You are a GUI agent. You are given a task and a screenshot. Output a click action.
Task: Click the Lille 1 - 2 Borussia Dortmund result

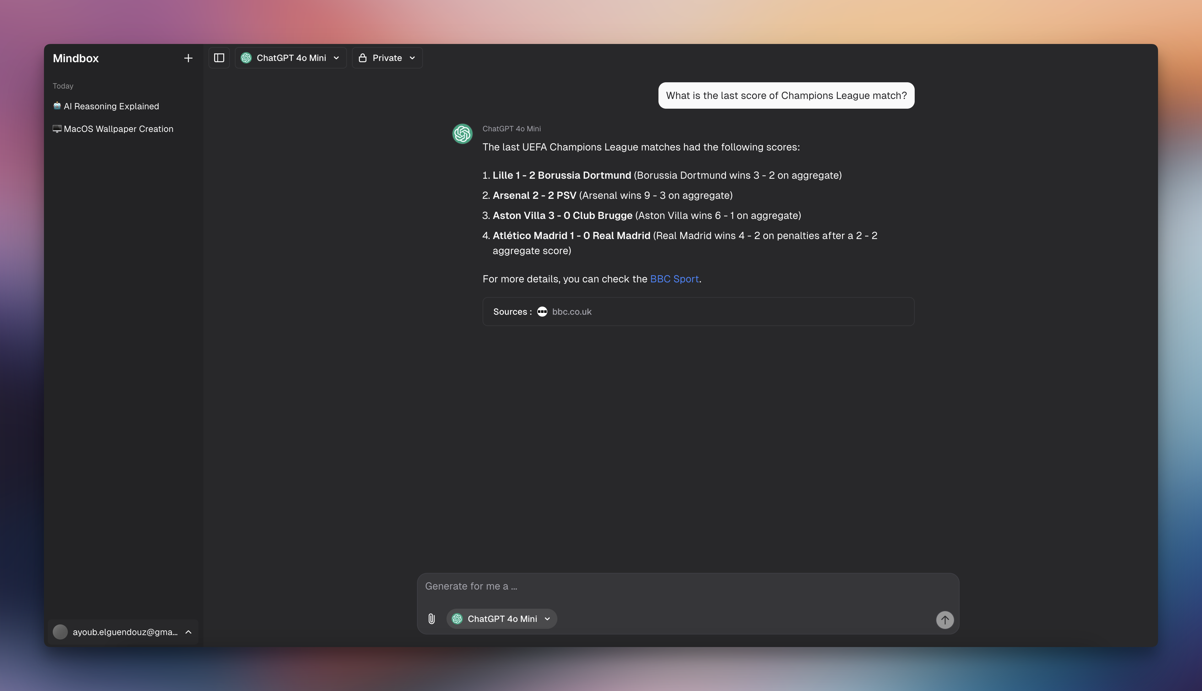pyautogui.click(x=562, y=175)
